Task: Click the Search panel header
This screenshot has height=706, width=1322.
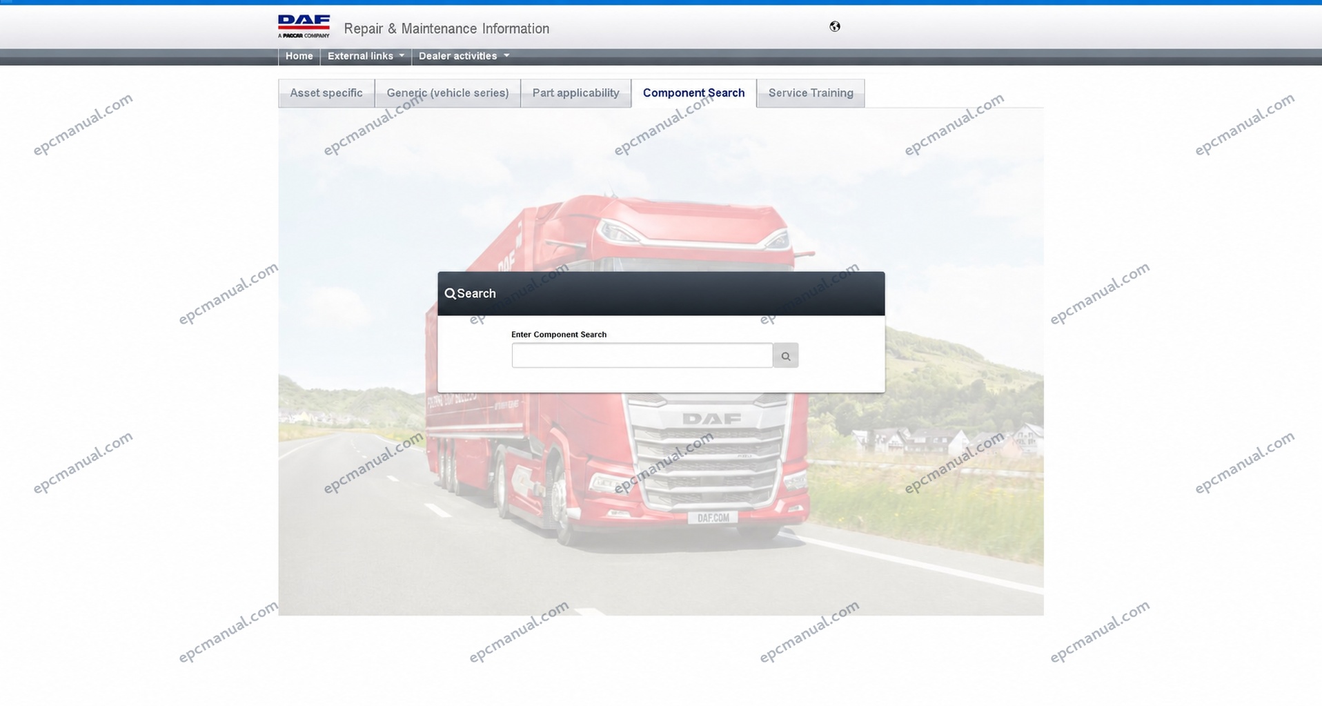Action: 661,293
